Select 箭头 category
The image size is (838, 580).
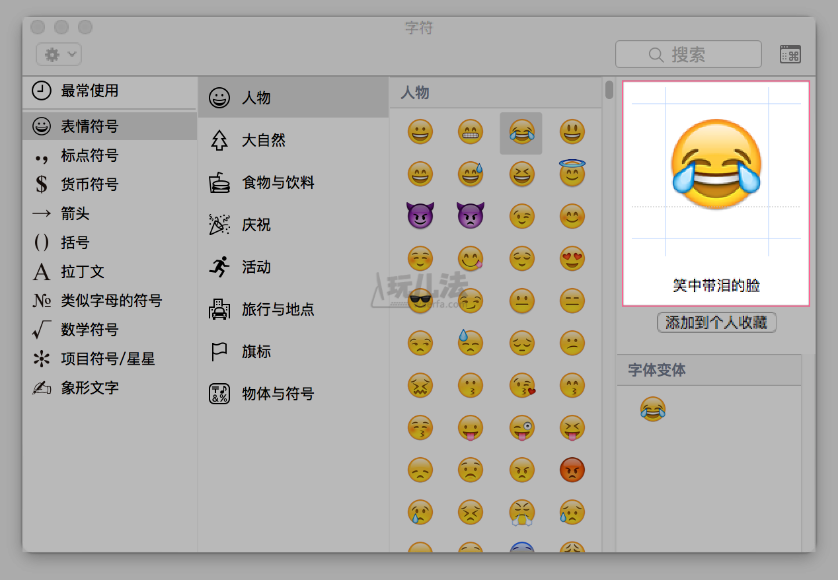click(x=110, y=213)
